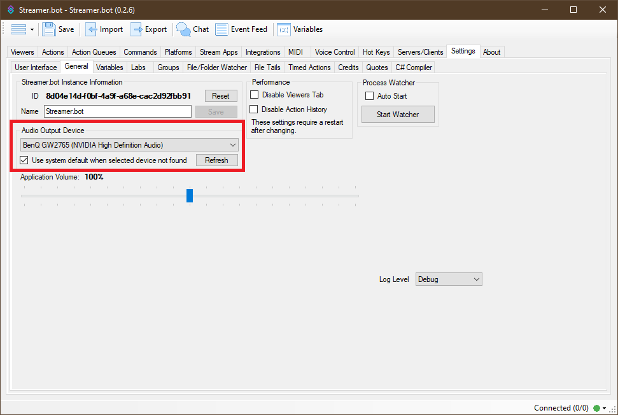The image size is (618, 415).
Task: Click the Save button beside the Name field
Action: [216, 111]
